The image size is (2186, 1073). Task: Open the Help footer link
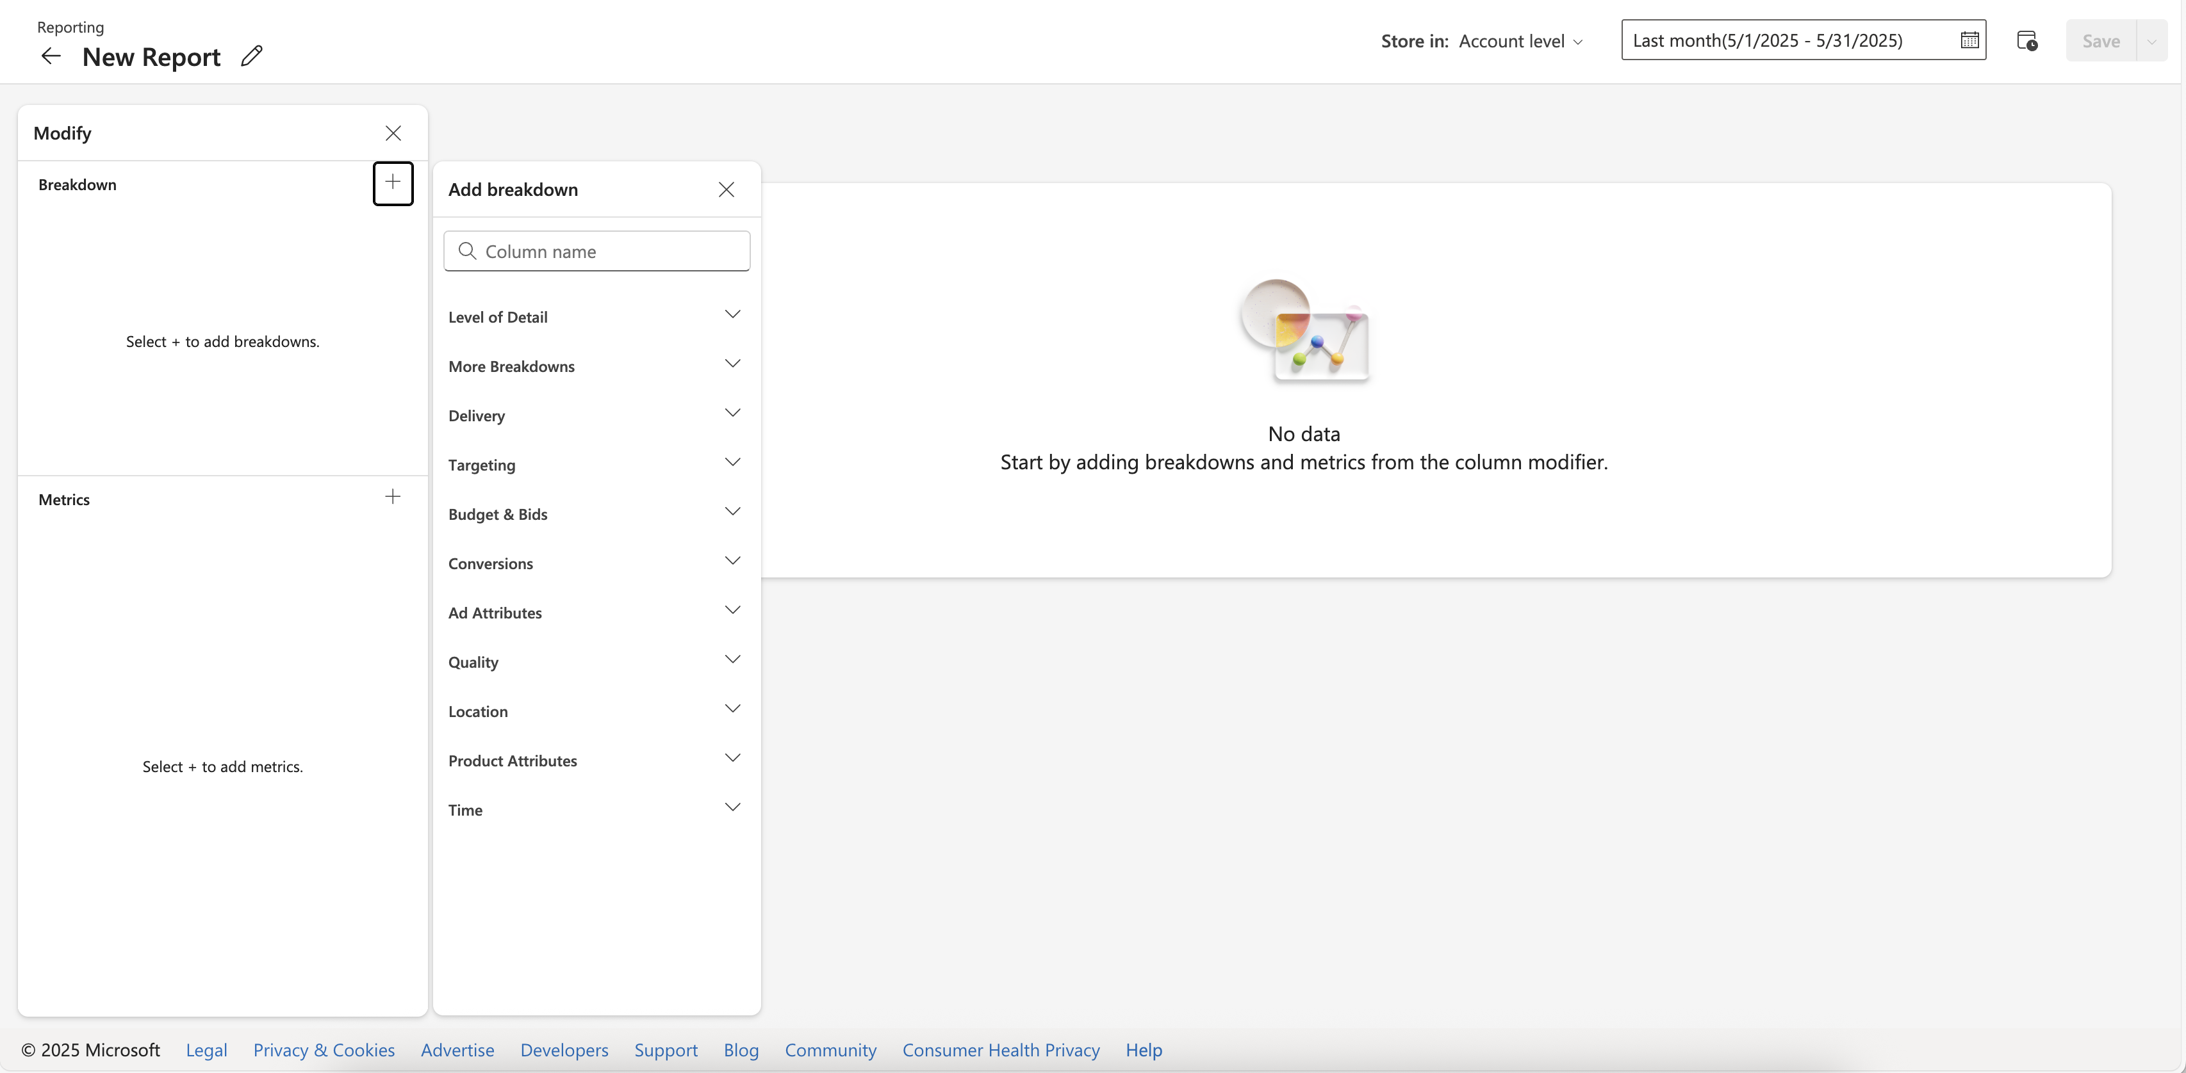pyautogui.click(x=1143, y=1050)
